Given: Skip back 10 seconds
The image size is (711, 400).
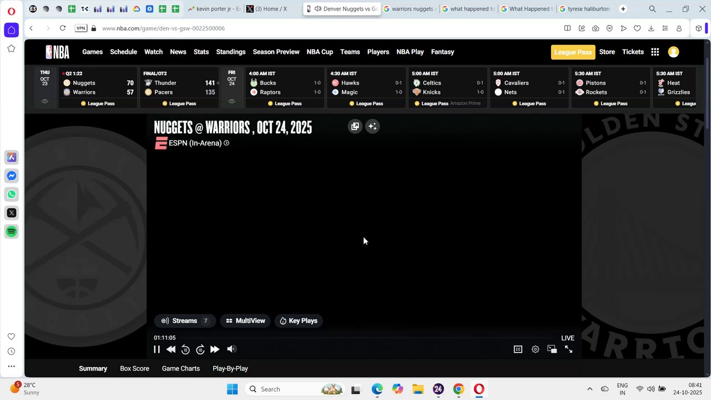Looking at the screenshot, I should point(186,349).
